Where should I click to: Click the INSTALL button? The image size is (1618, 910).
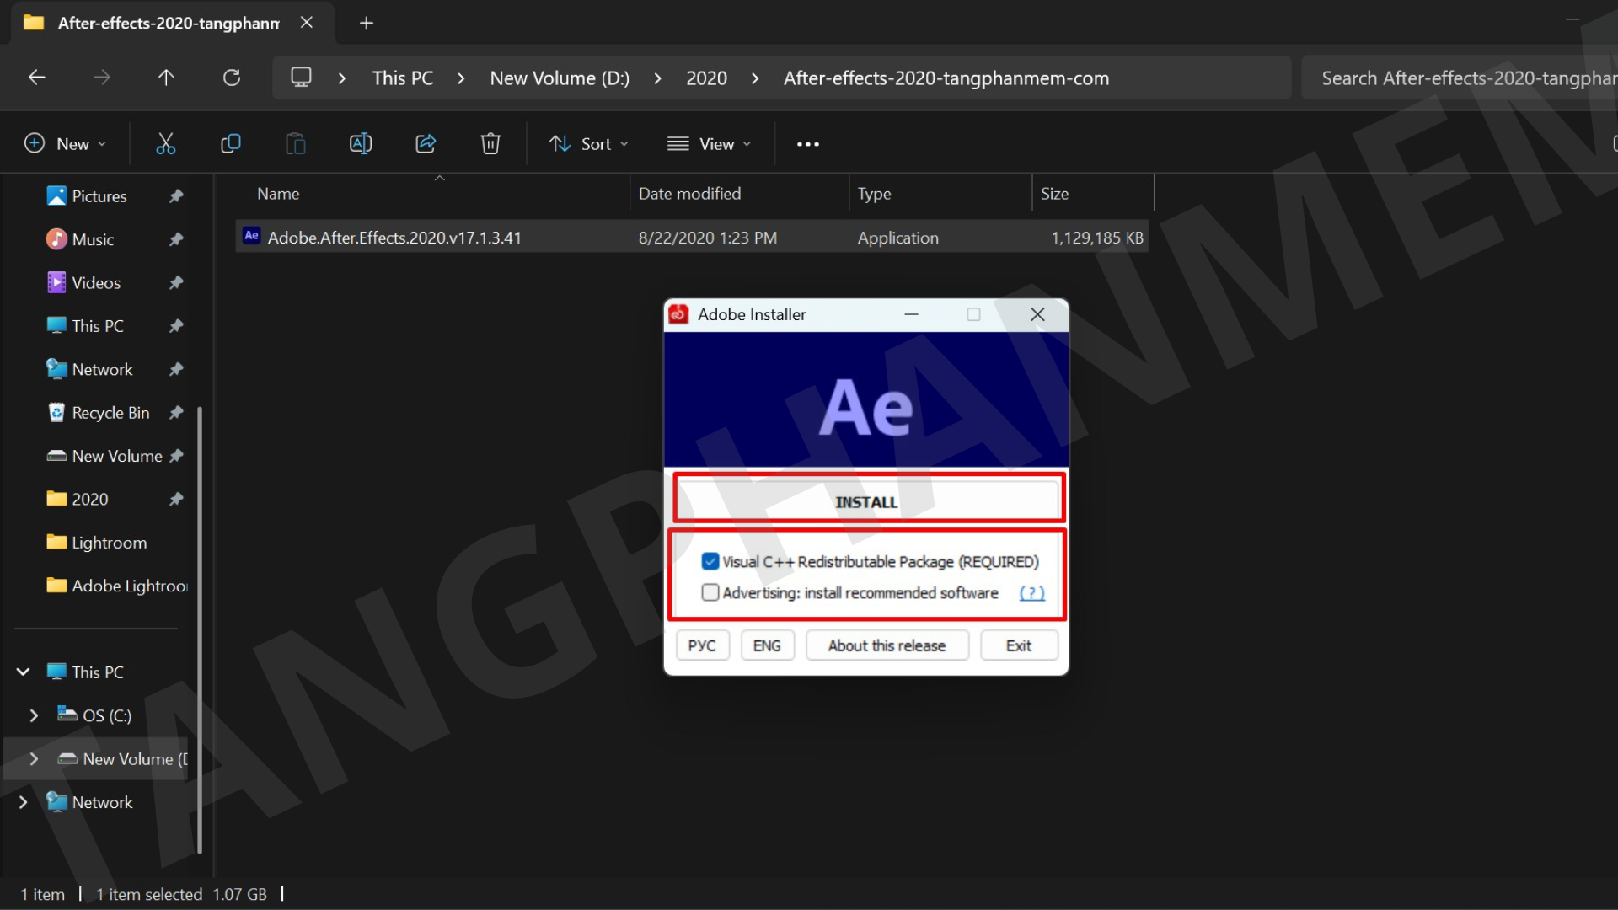click(867, 501)
